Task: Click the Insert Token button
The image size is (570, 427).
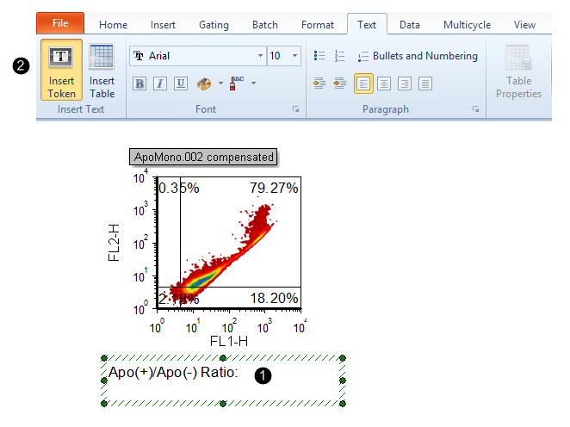Action: pos(61,70)
